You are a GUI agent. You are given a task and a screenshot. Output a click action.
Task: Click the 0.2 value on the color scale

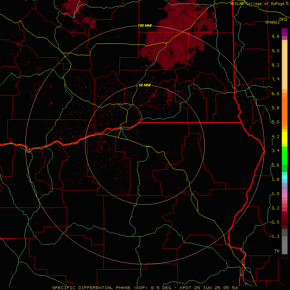point(275,208)
